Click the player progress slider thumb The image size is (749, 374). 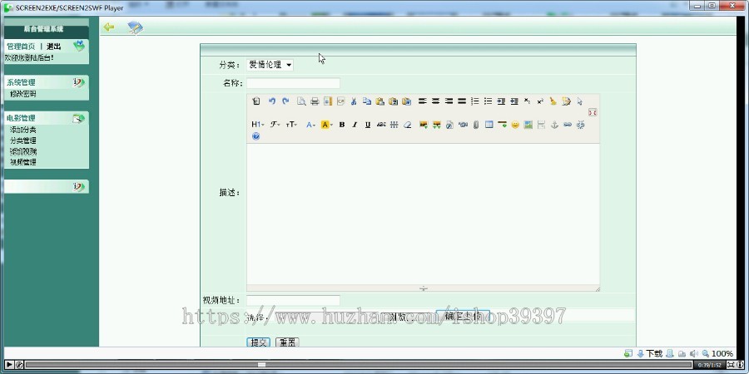click(x=261, y=365)
